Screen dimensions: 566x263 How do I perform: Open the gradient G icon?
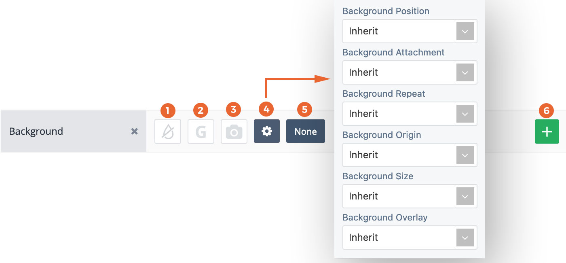[x=201, y=131]
